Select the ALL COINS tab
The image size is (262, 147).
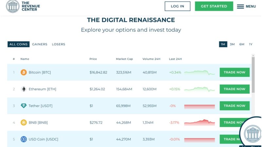pos(19,44)
